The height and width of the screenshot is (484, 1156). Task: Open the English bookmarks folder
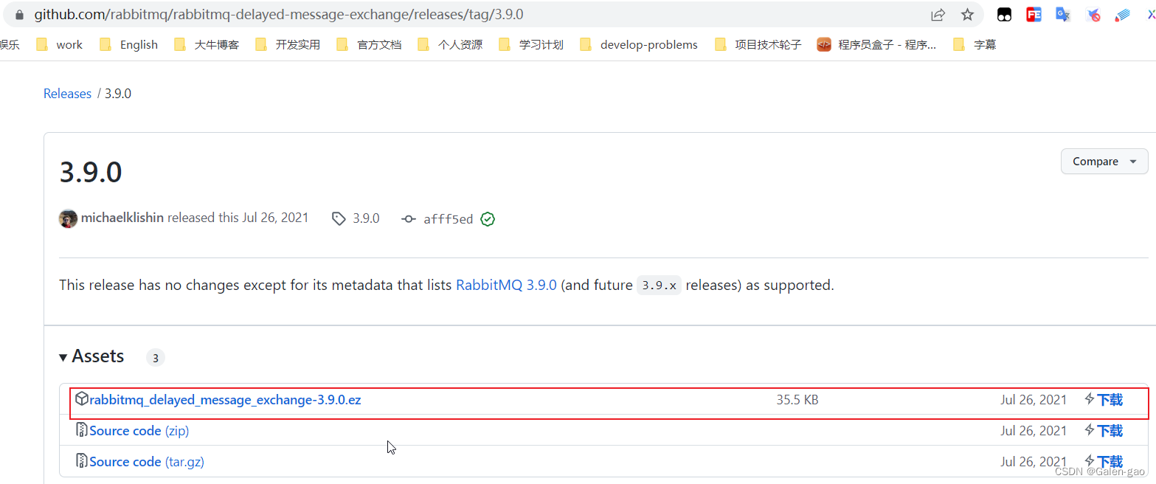tap(129, 45)
